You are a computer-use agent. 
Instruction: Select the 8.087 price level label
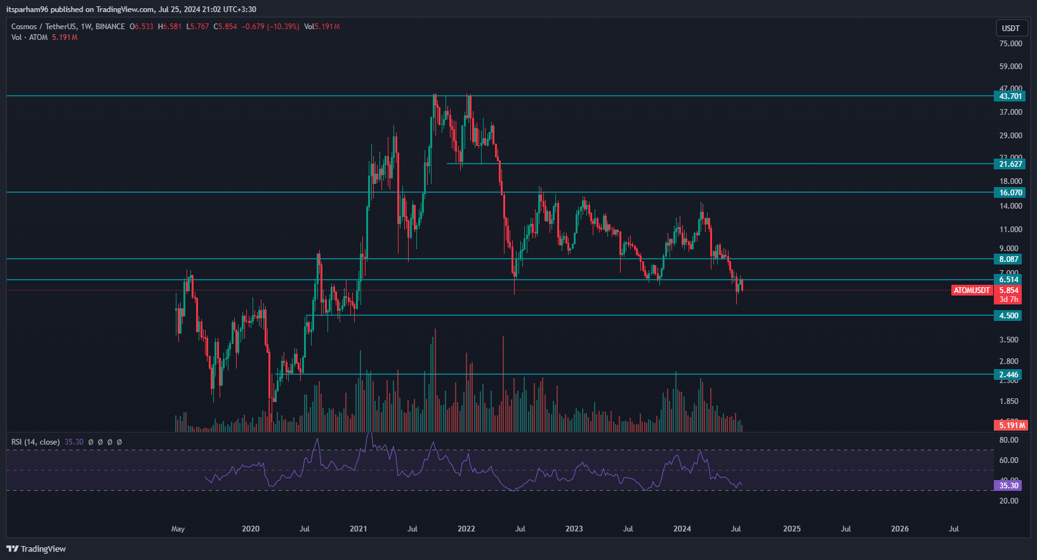1008,259
